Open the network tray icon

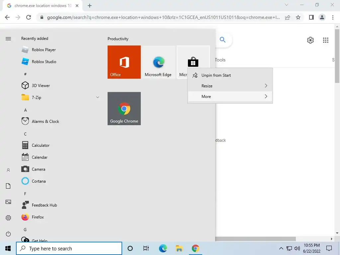[289, 248]
